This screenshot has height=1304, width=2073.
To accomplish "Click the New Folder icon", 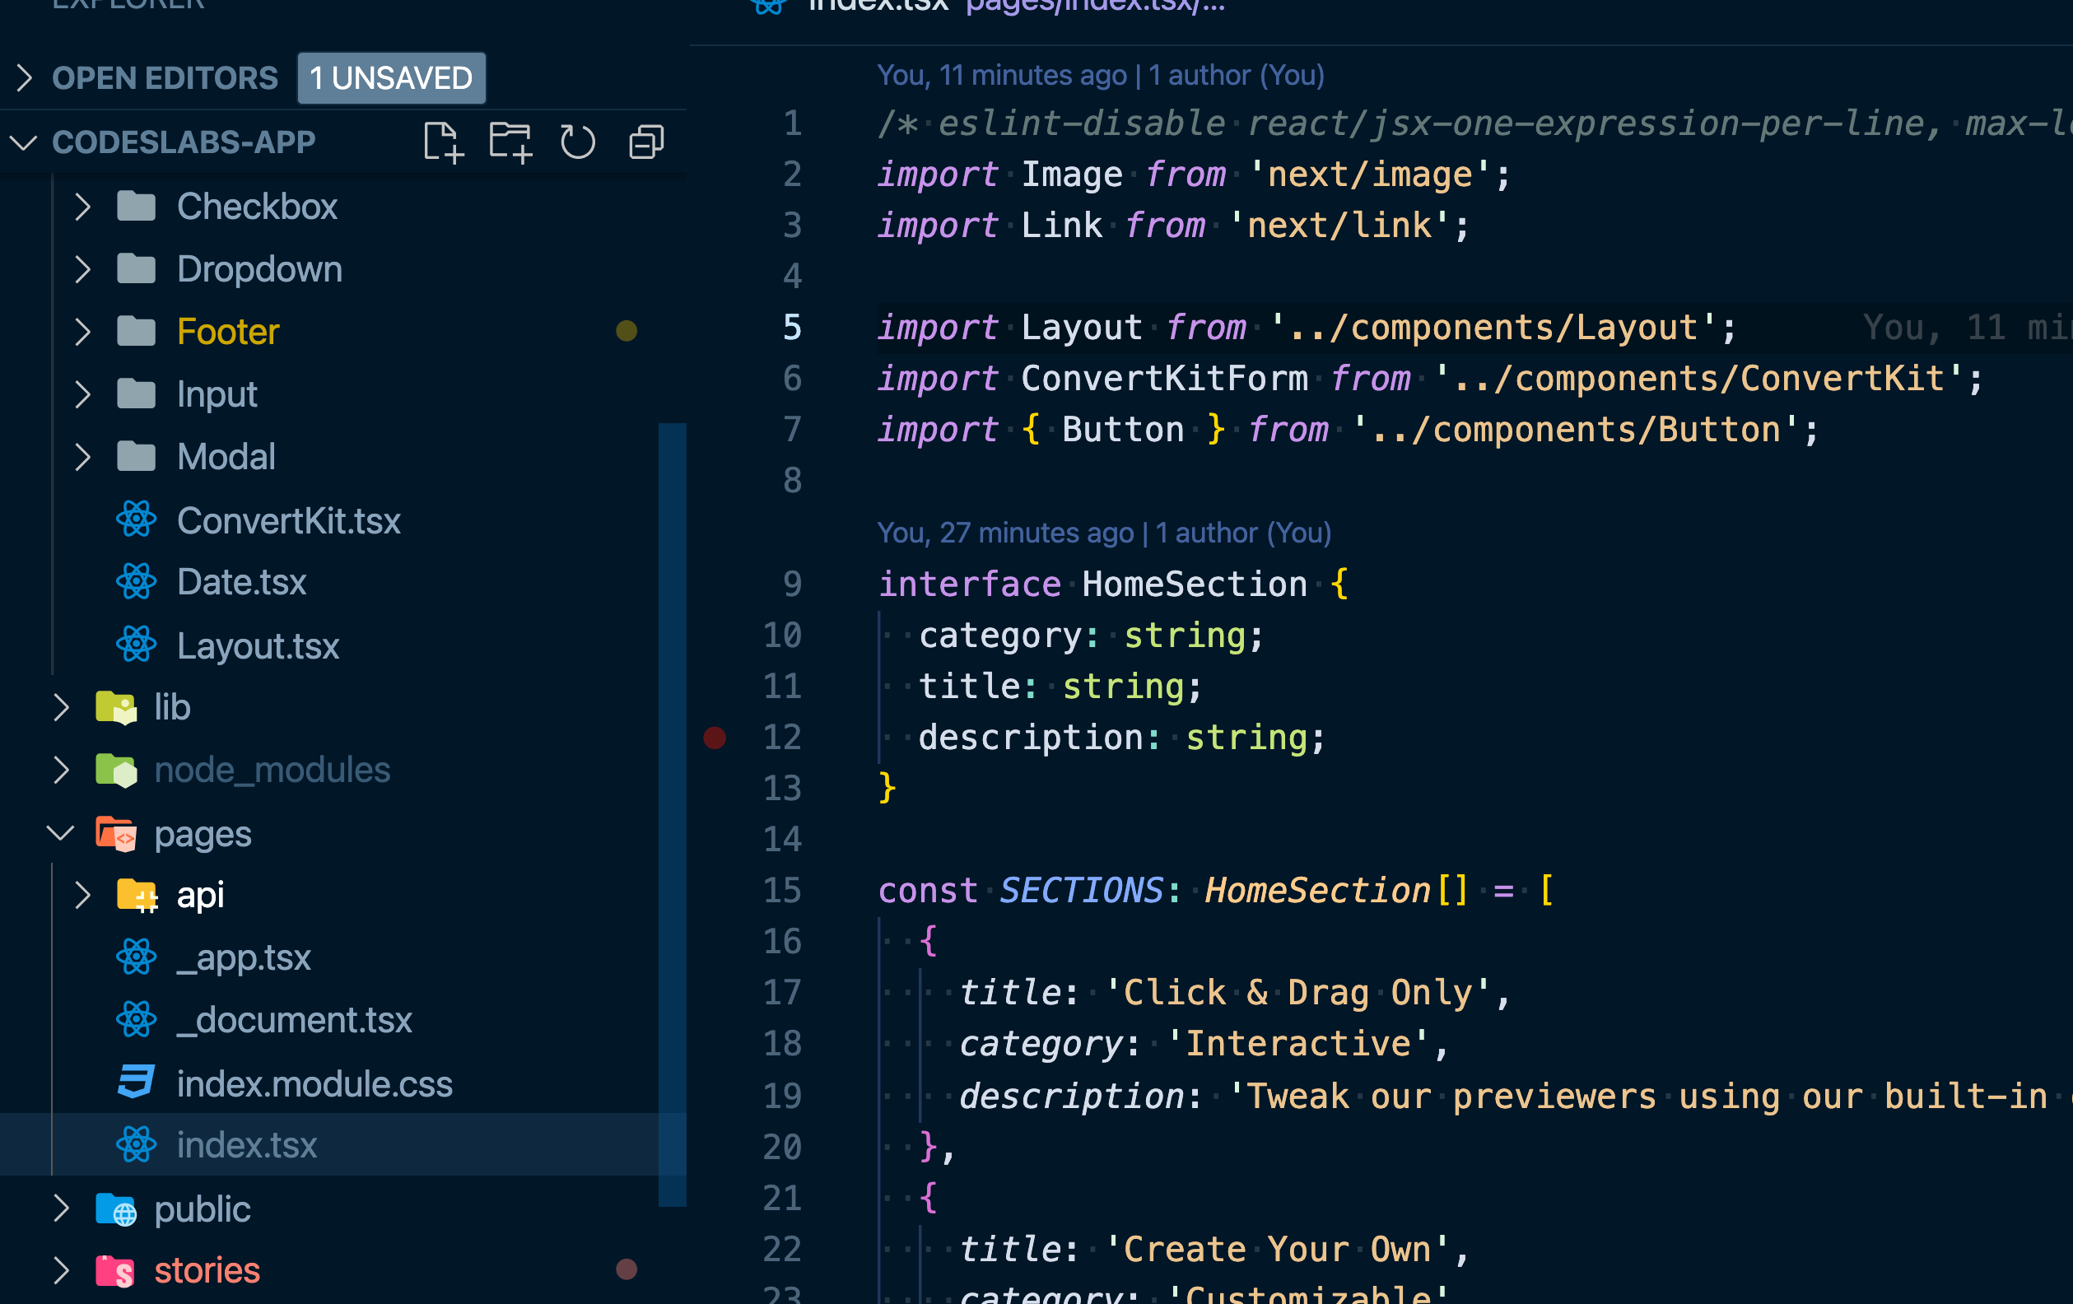I will tap(510, 142).
